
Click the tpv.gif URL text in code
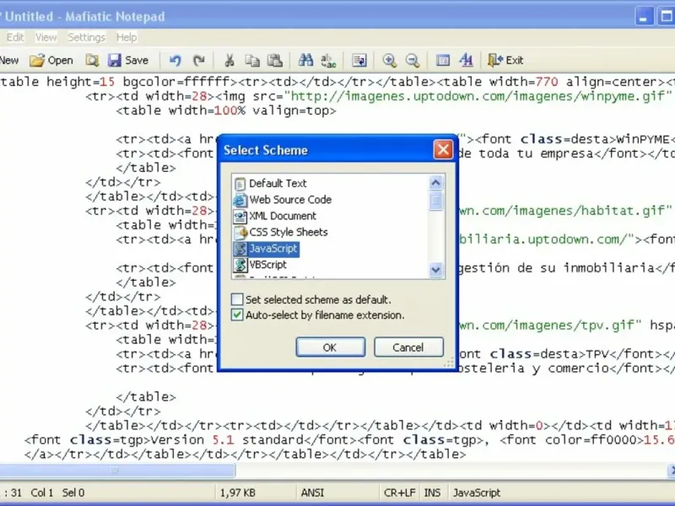(x=550, y=325)
